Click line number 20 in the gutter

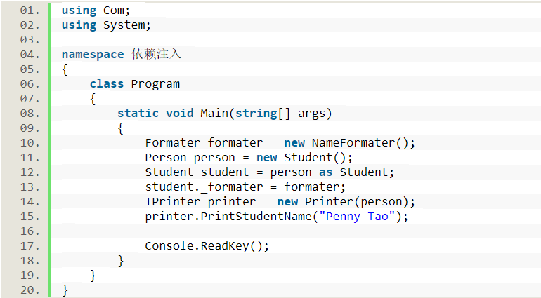[x=29, y=290]
